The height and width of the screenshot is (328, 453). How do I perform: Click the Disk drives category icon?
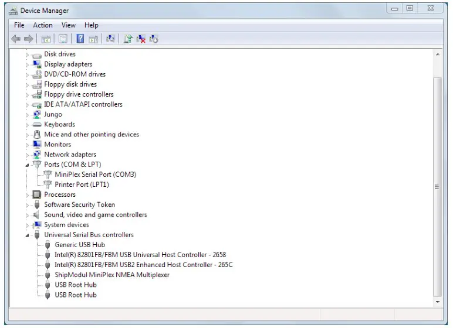(37, 54)
